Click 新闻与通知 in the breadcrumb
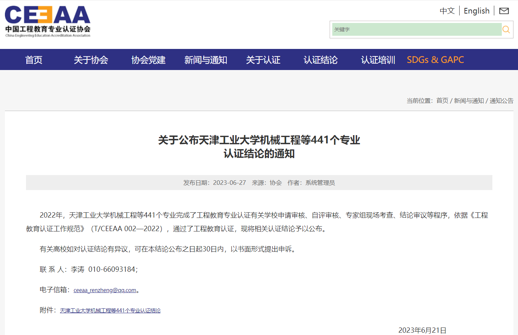The height and width of the screenshot is (335, 518). (469, 100)
